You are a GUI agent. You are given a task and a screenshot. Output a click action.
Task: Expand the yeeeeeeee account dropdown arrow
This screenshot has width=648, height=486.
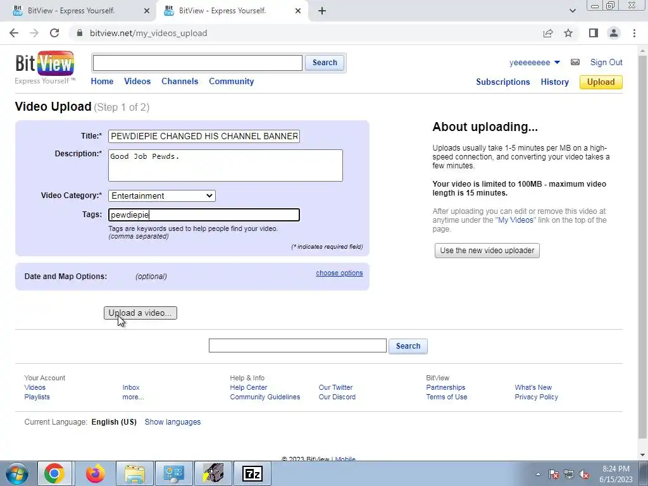tap(557, 63)
